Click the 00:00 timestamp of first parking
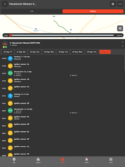 (4, 58)
